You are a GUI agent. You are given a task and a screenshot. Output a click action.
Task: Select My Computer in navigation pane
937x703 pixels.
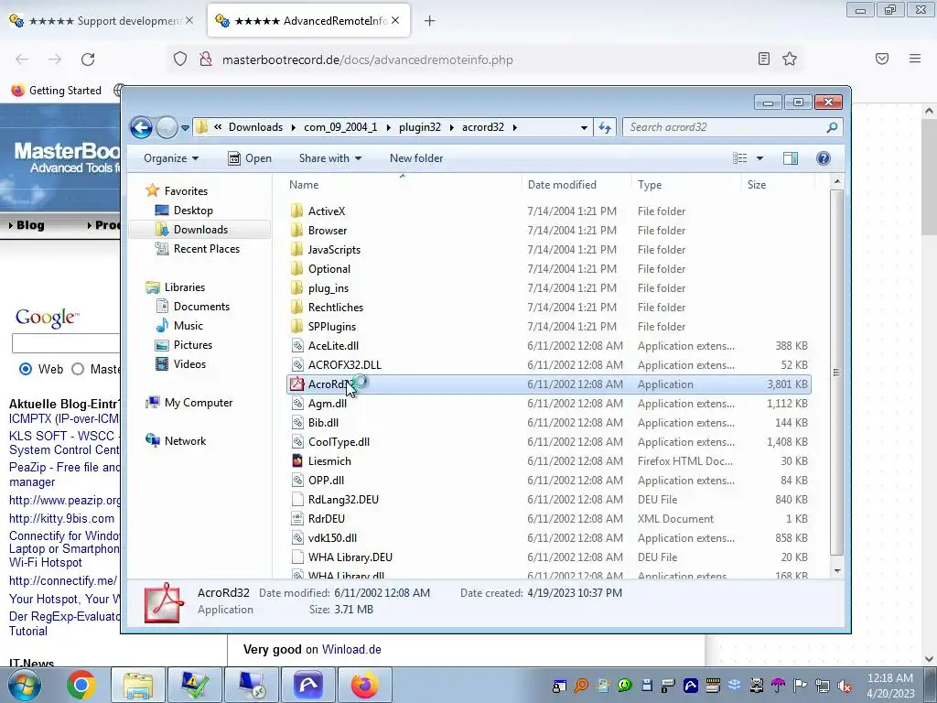click(199, 403)
